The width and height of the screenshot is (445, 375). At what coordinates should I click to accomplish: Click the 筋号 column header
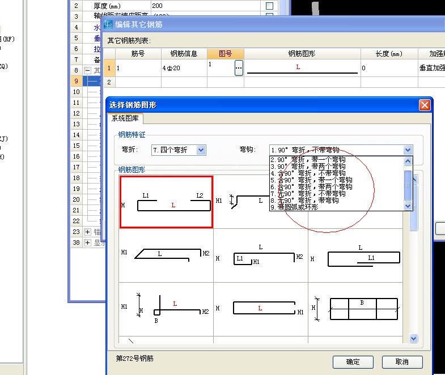point(138,54)
